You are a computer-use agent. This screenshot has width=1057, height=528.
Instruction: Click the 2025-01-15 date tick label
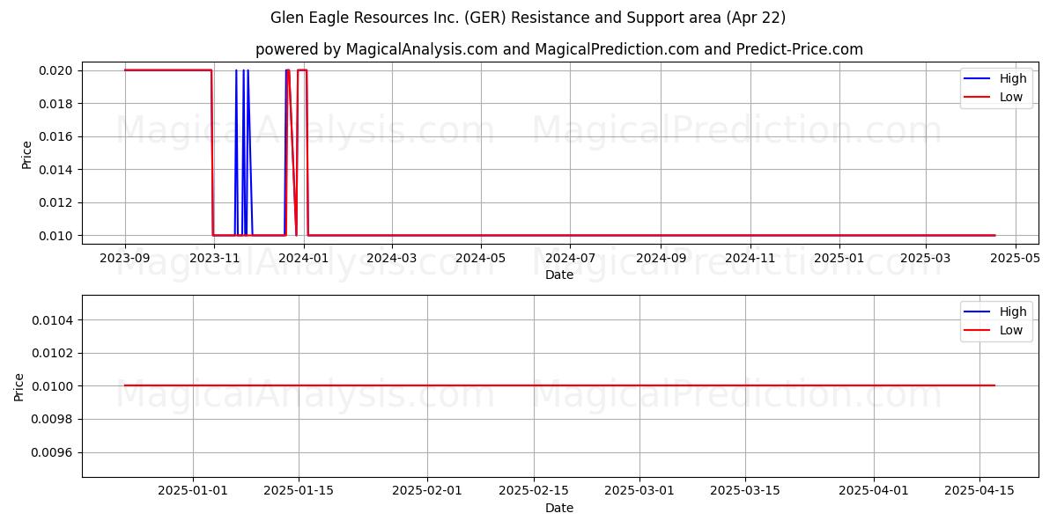click(299, 491)
